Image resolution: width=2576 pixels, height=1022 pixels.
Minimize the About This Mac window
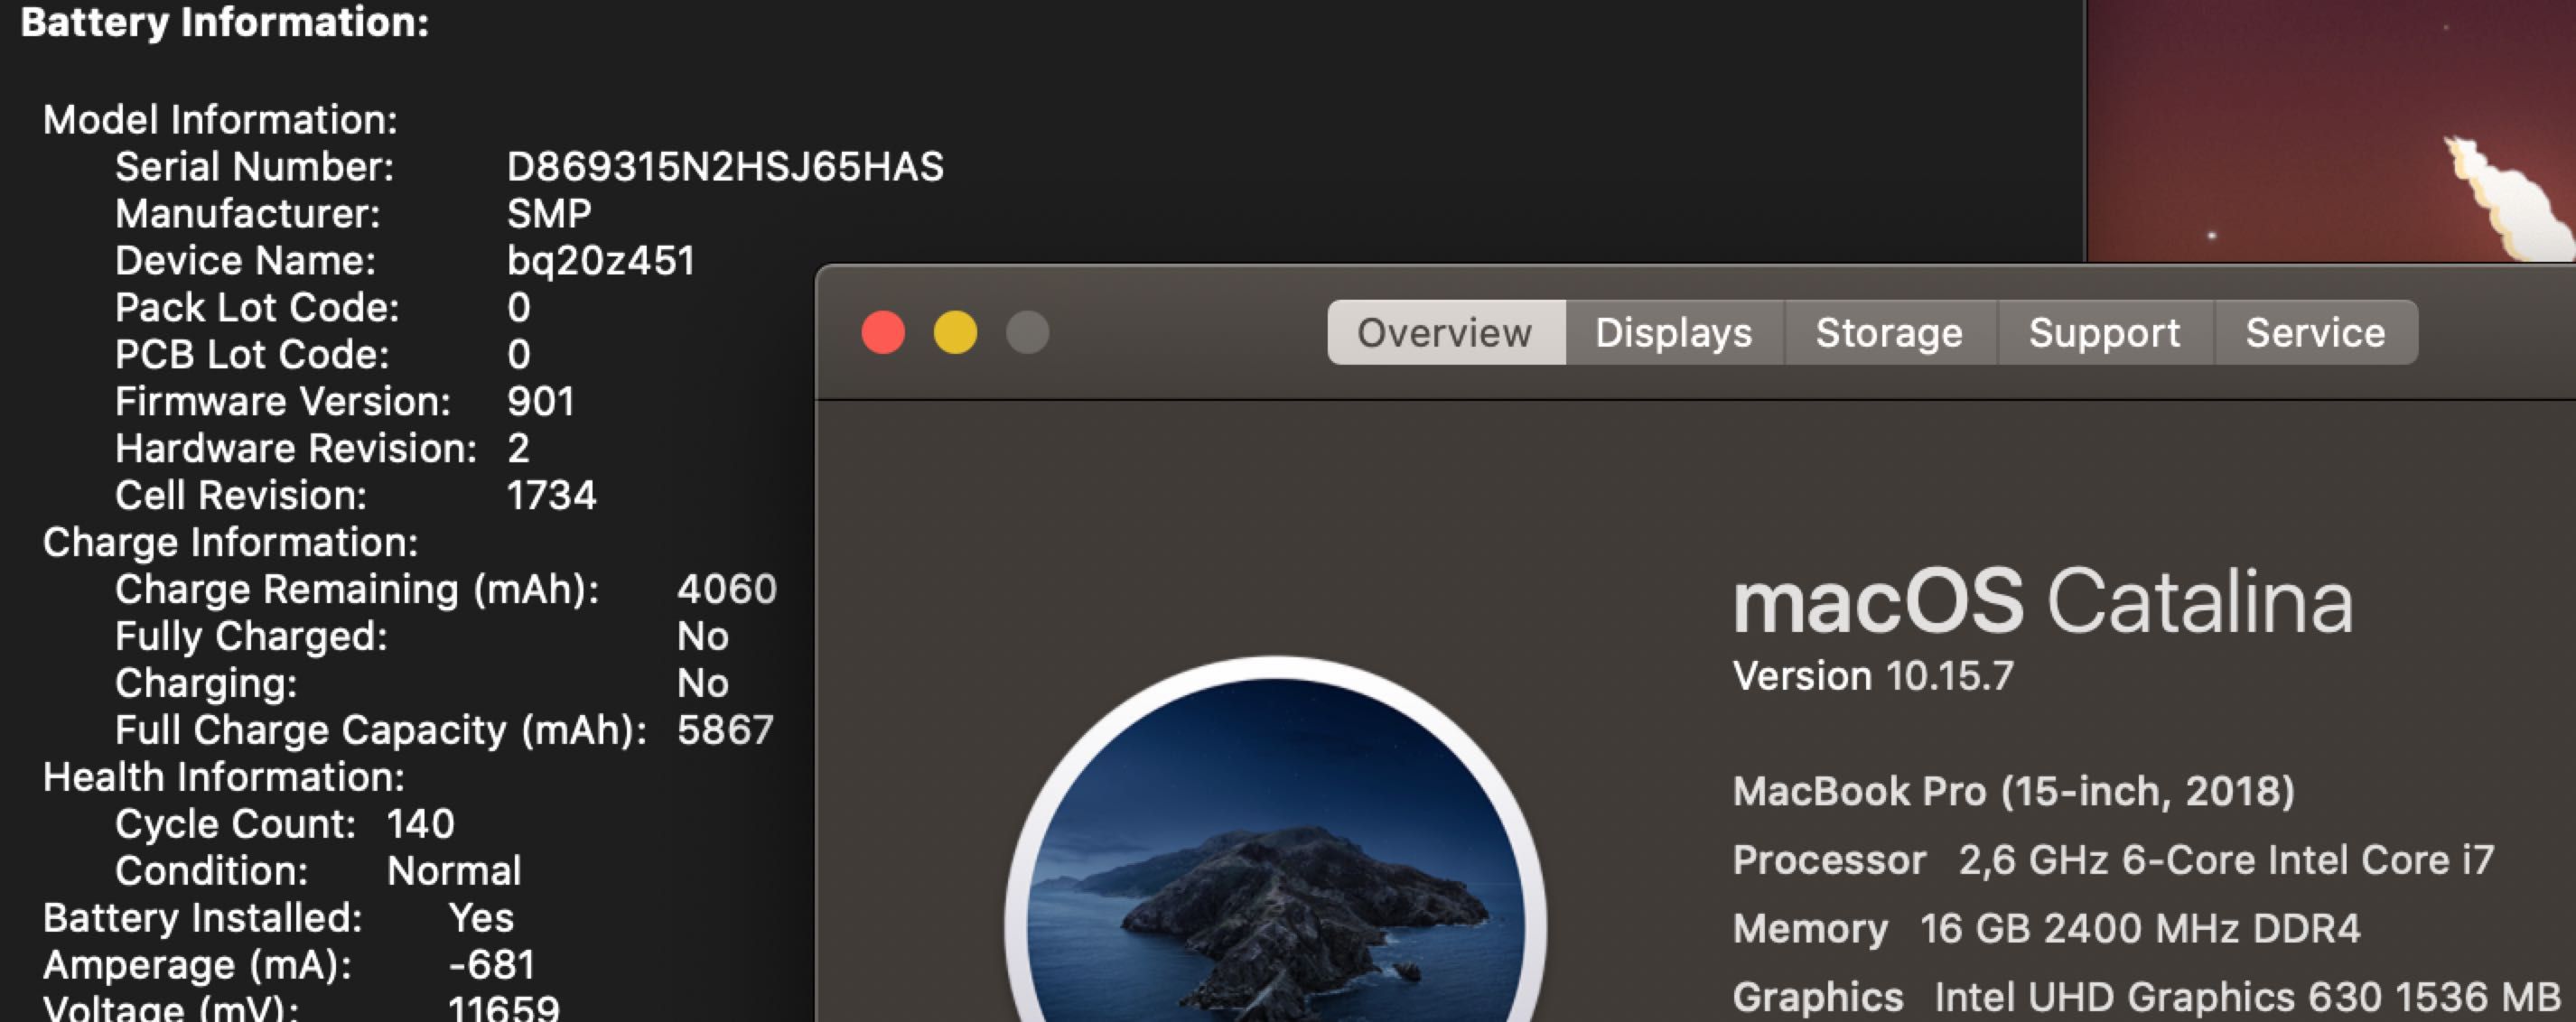(x=955, y=332)
